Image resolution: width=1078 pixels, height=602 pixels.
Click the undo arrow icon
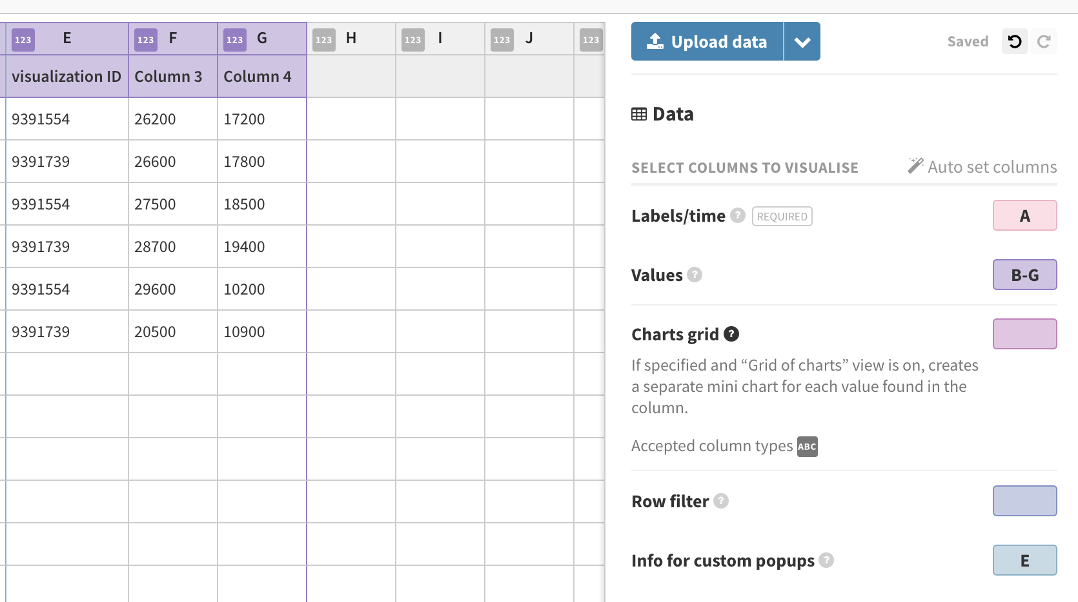(x=1014, y=41)
